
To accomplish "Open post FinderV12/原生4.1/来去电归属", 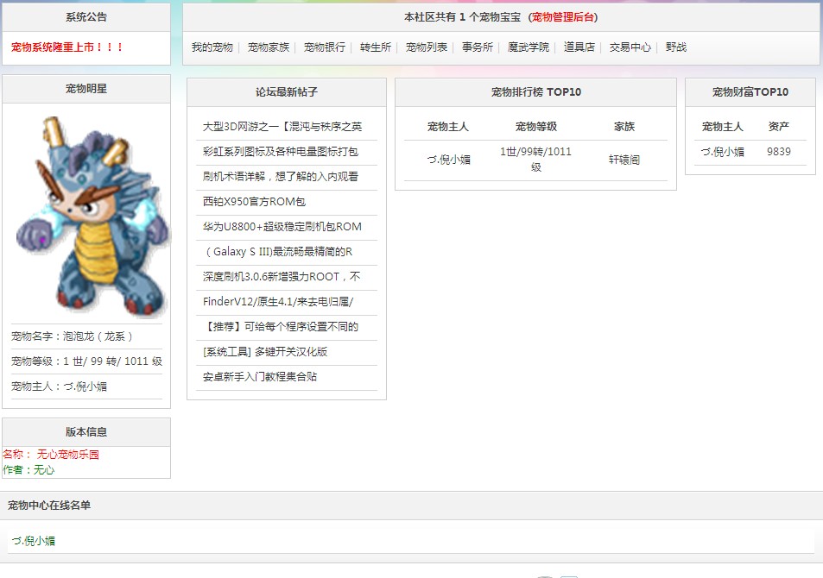I will 278,302.
